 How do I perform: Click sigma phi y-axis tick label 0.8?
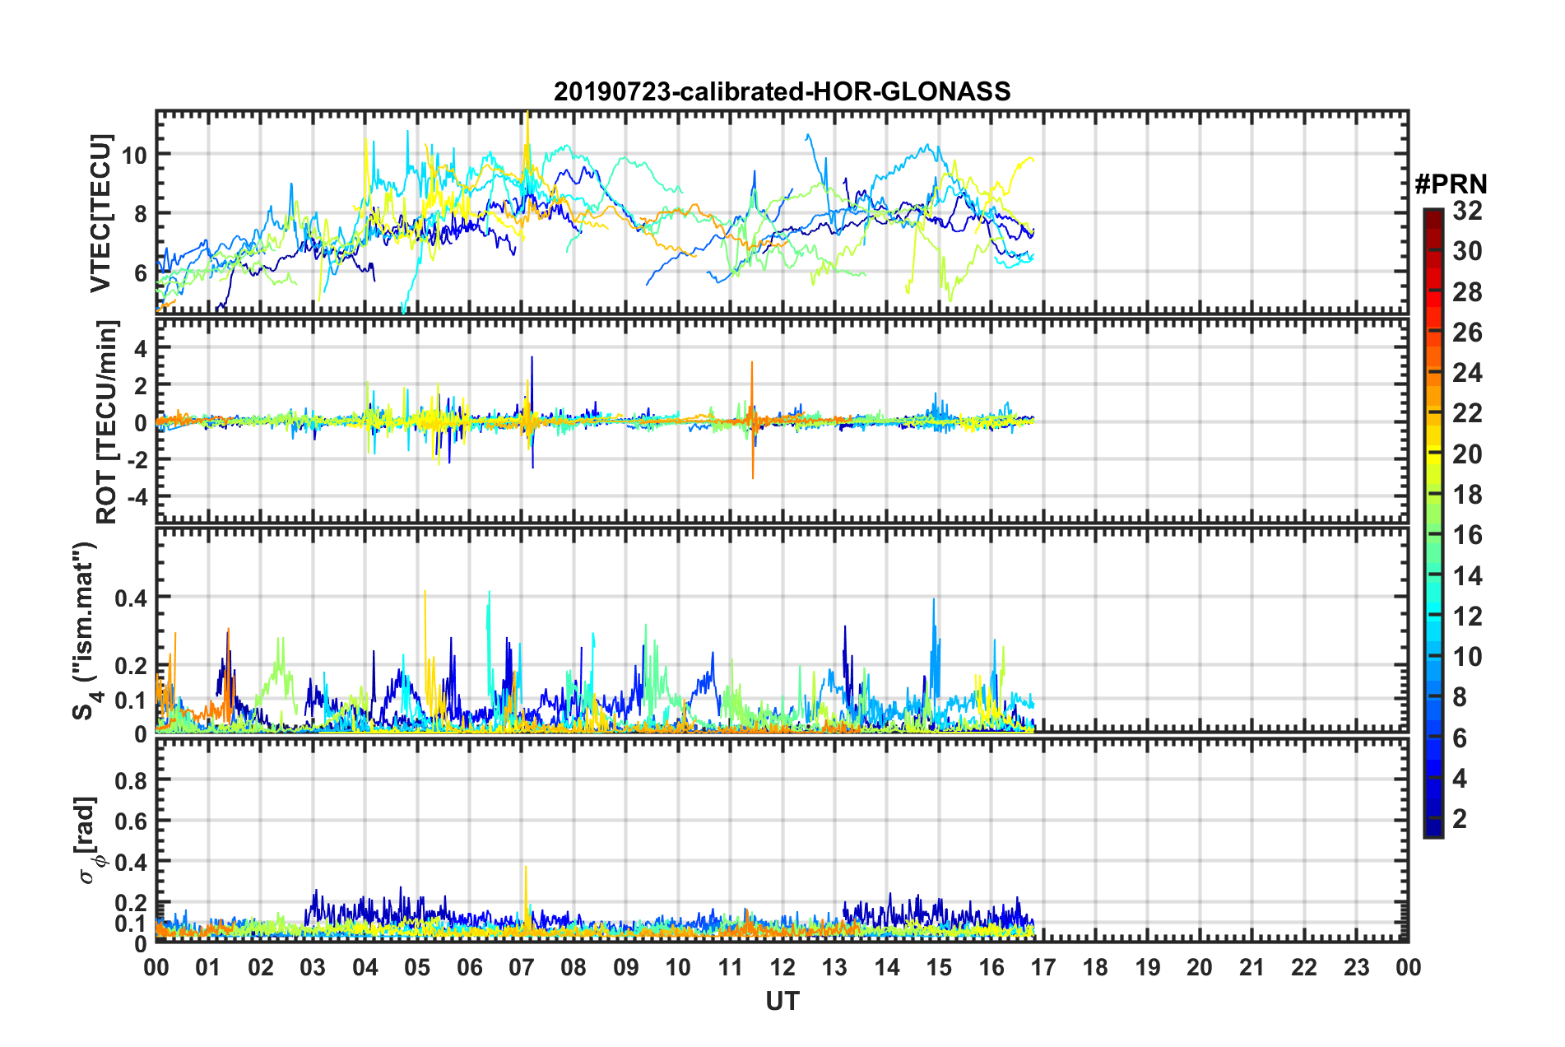[132, 780]
